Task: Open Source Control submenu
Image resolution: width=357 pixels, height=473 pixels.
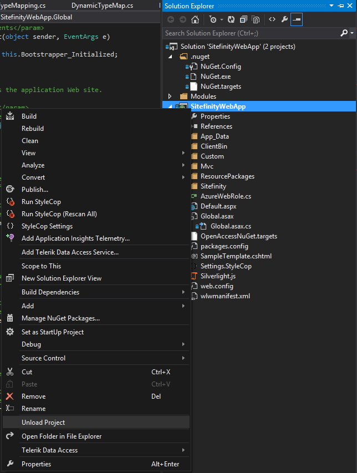Action: 96,358
